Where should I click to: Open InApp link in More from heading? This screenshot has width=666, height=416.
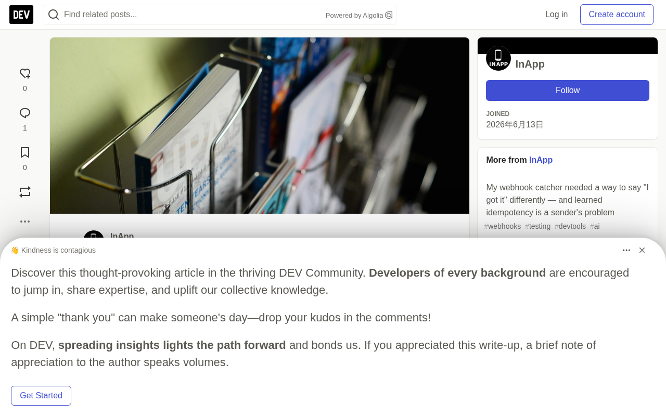point(541,160)
